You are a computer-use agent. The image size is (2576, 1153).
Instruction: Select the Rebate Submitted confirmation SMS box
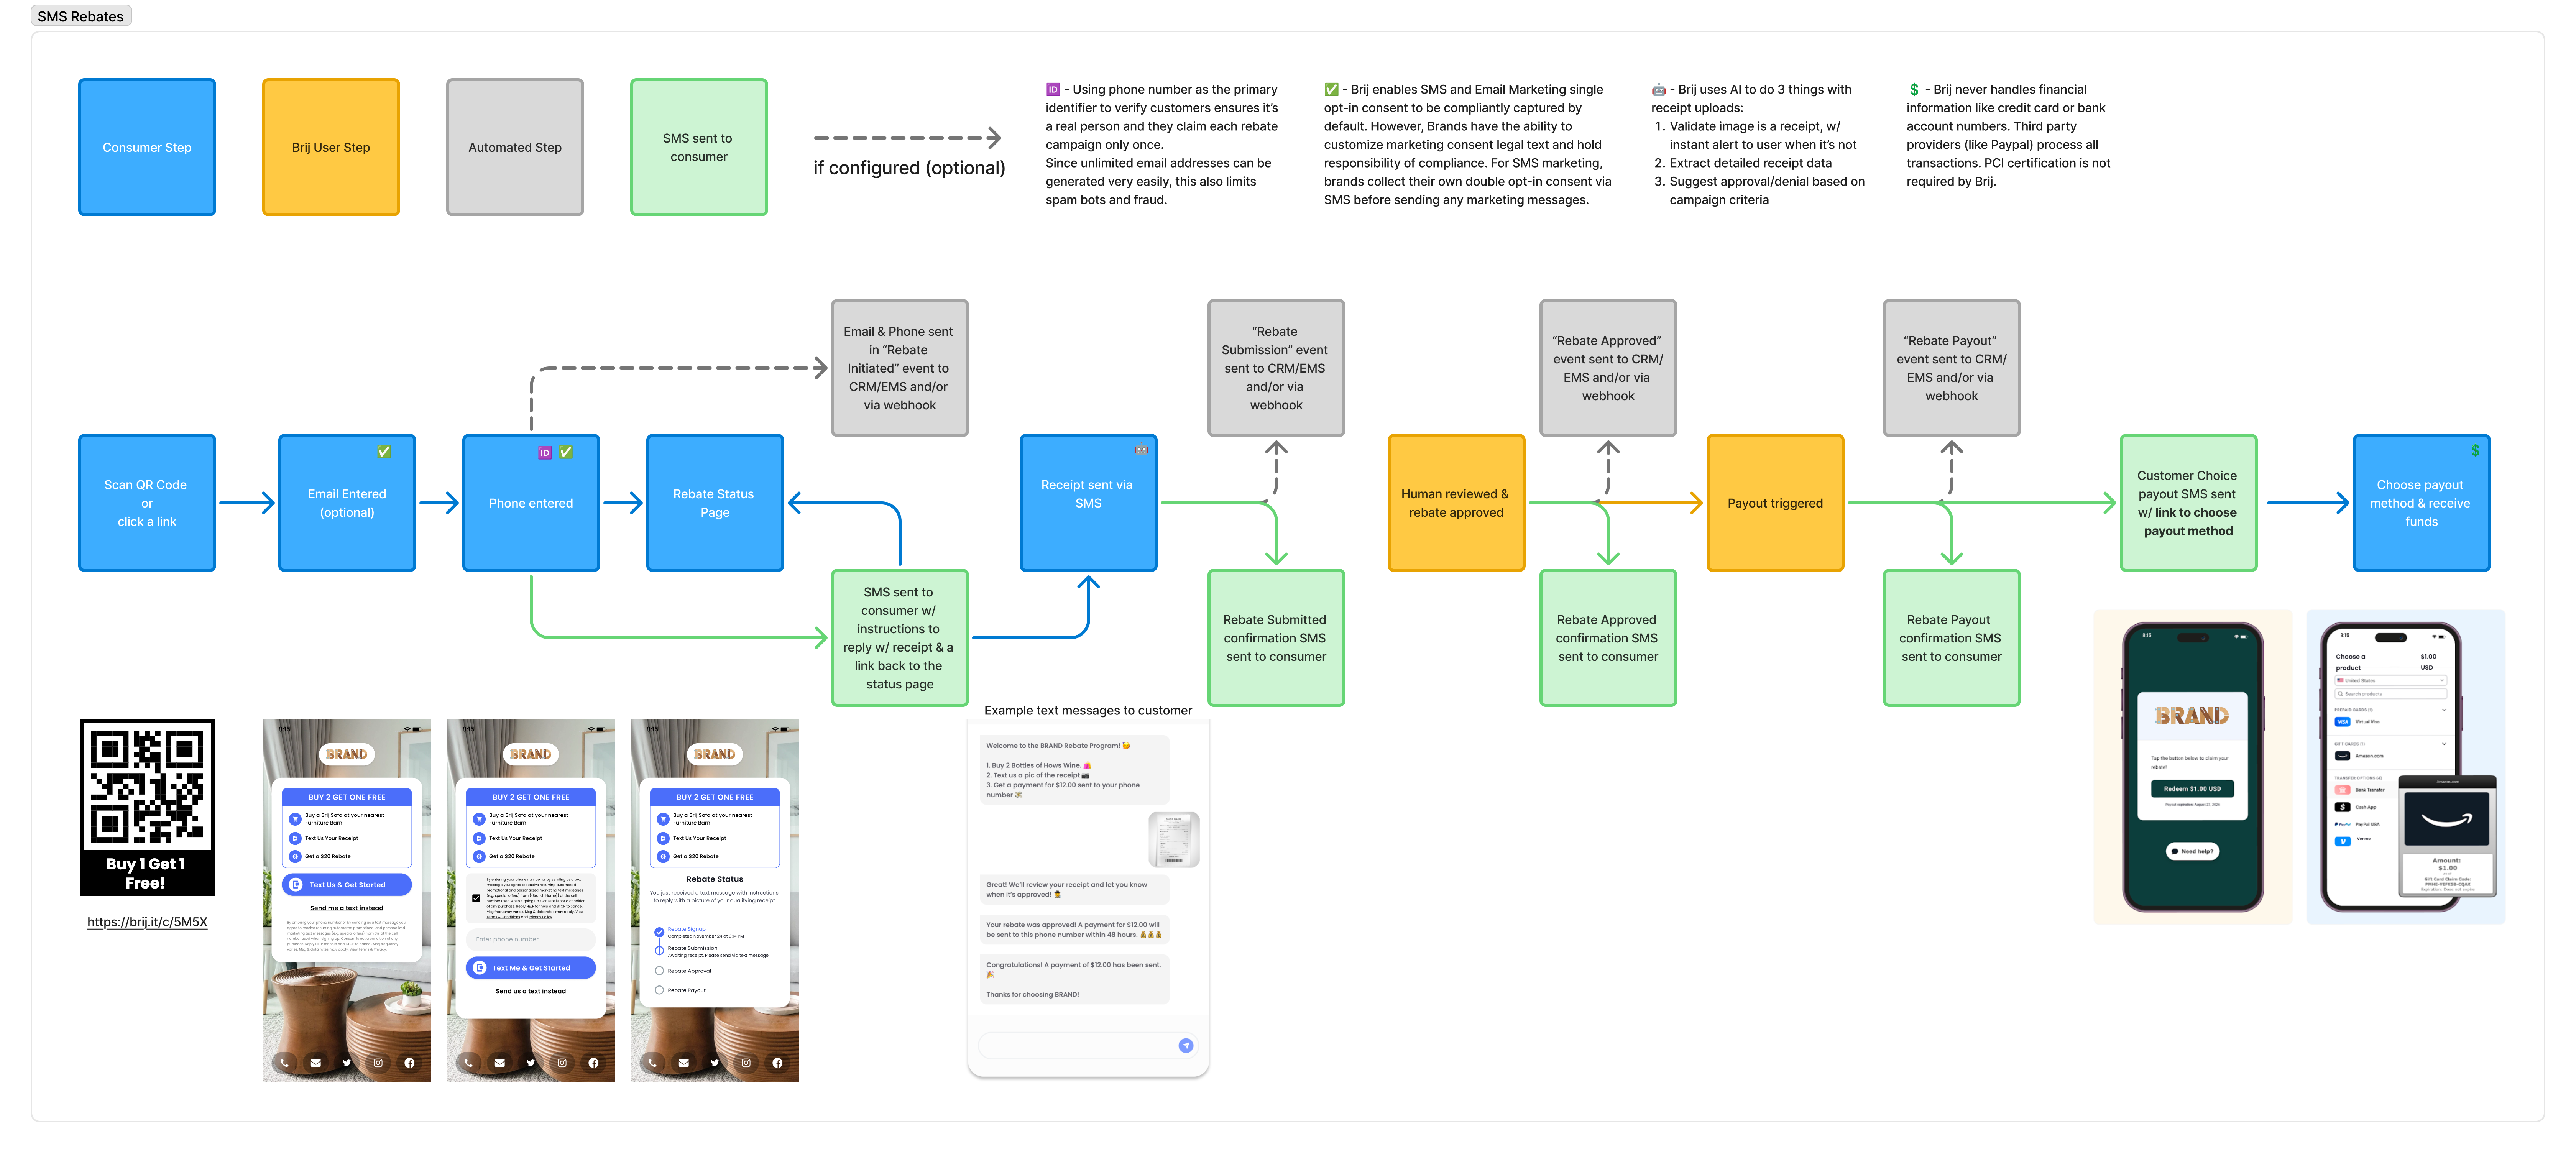1276,638
